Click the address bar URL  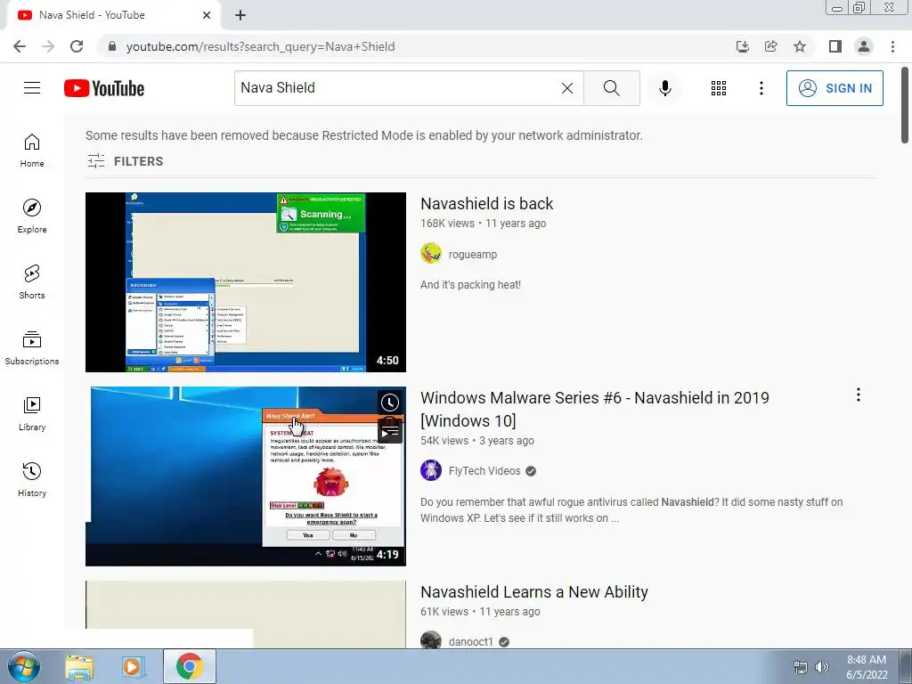click(261, 46)
